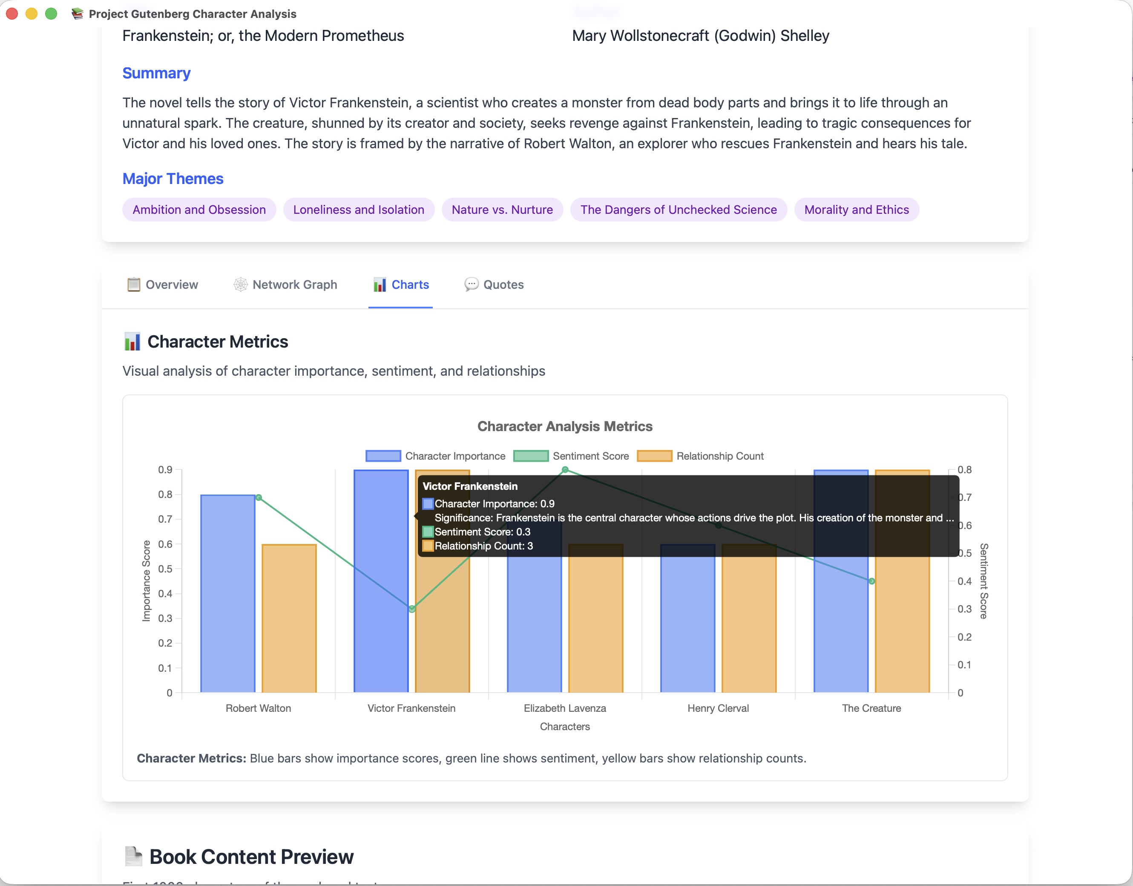Click The Creature's sentiment line point

coord(871,581)
